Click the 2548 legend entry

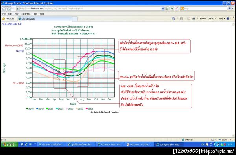tap(30, 109)
